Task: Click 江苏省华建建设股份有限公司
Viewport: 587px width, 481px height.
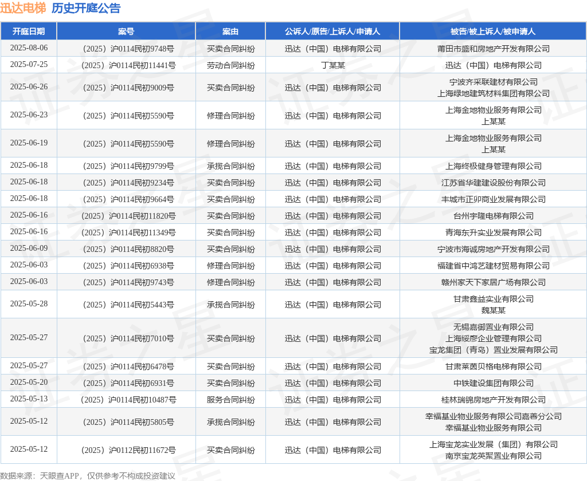Action: pos(494,183)
